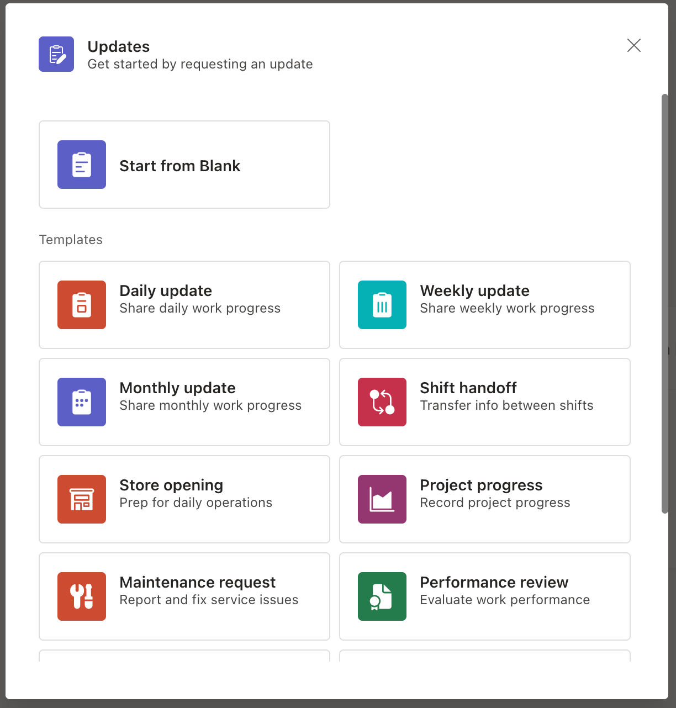Click 'Get started by requesting an update' text

pos(200,64)
